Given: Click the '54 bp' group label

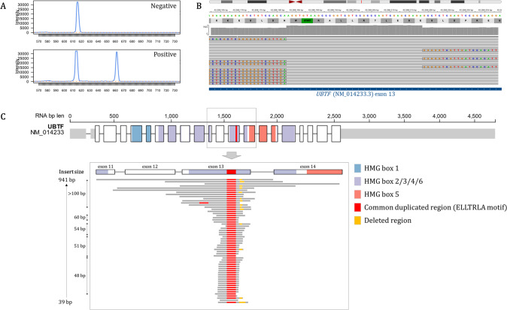Looking at the screenshot, I should click(x=80, y=229).
